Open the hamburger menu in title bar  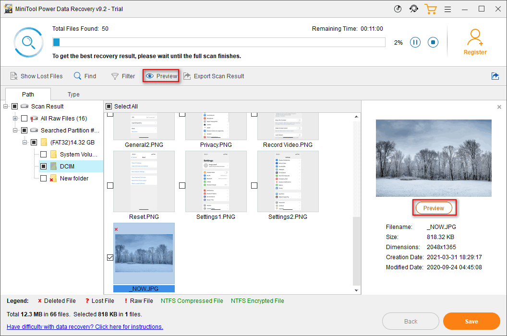coord(447,10)
